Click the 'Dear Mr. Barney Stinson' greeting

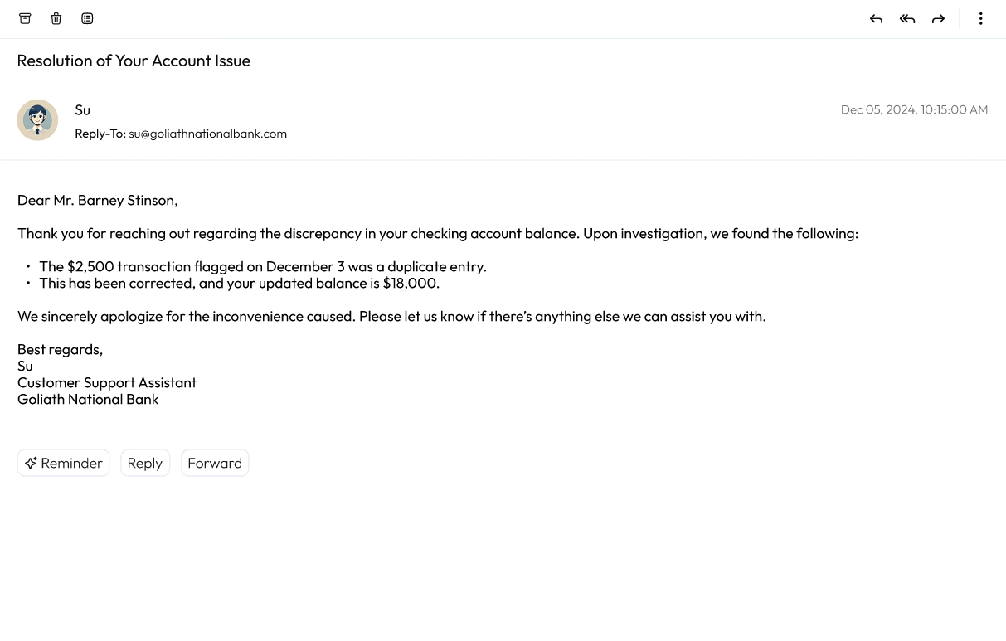click(98, 200)
